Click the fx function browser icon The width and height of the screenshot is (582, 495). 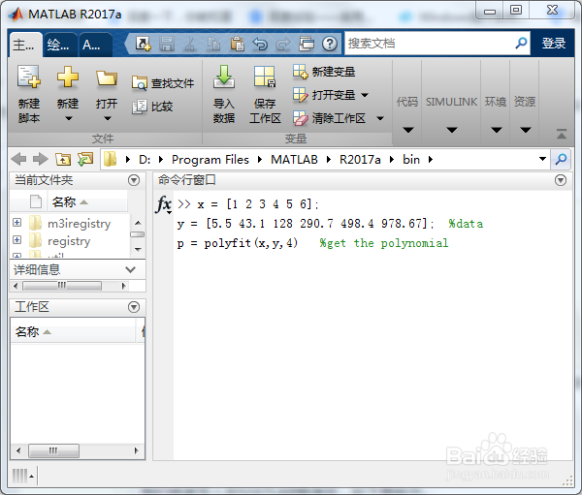coord(163,204)
